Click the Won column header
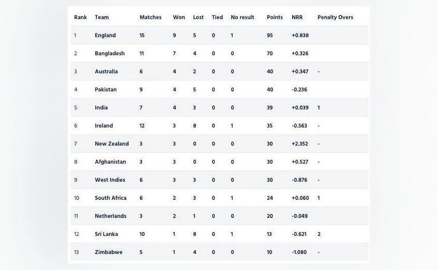Screen dimensions: 438x270 (x=179, y=17)
